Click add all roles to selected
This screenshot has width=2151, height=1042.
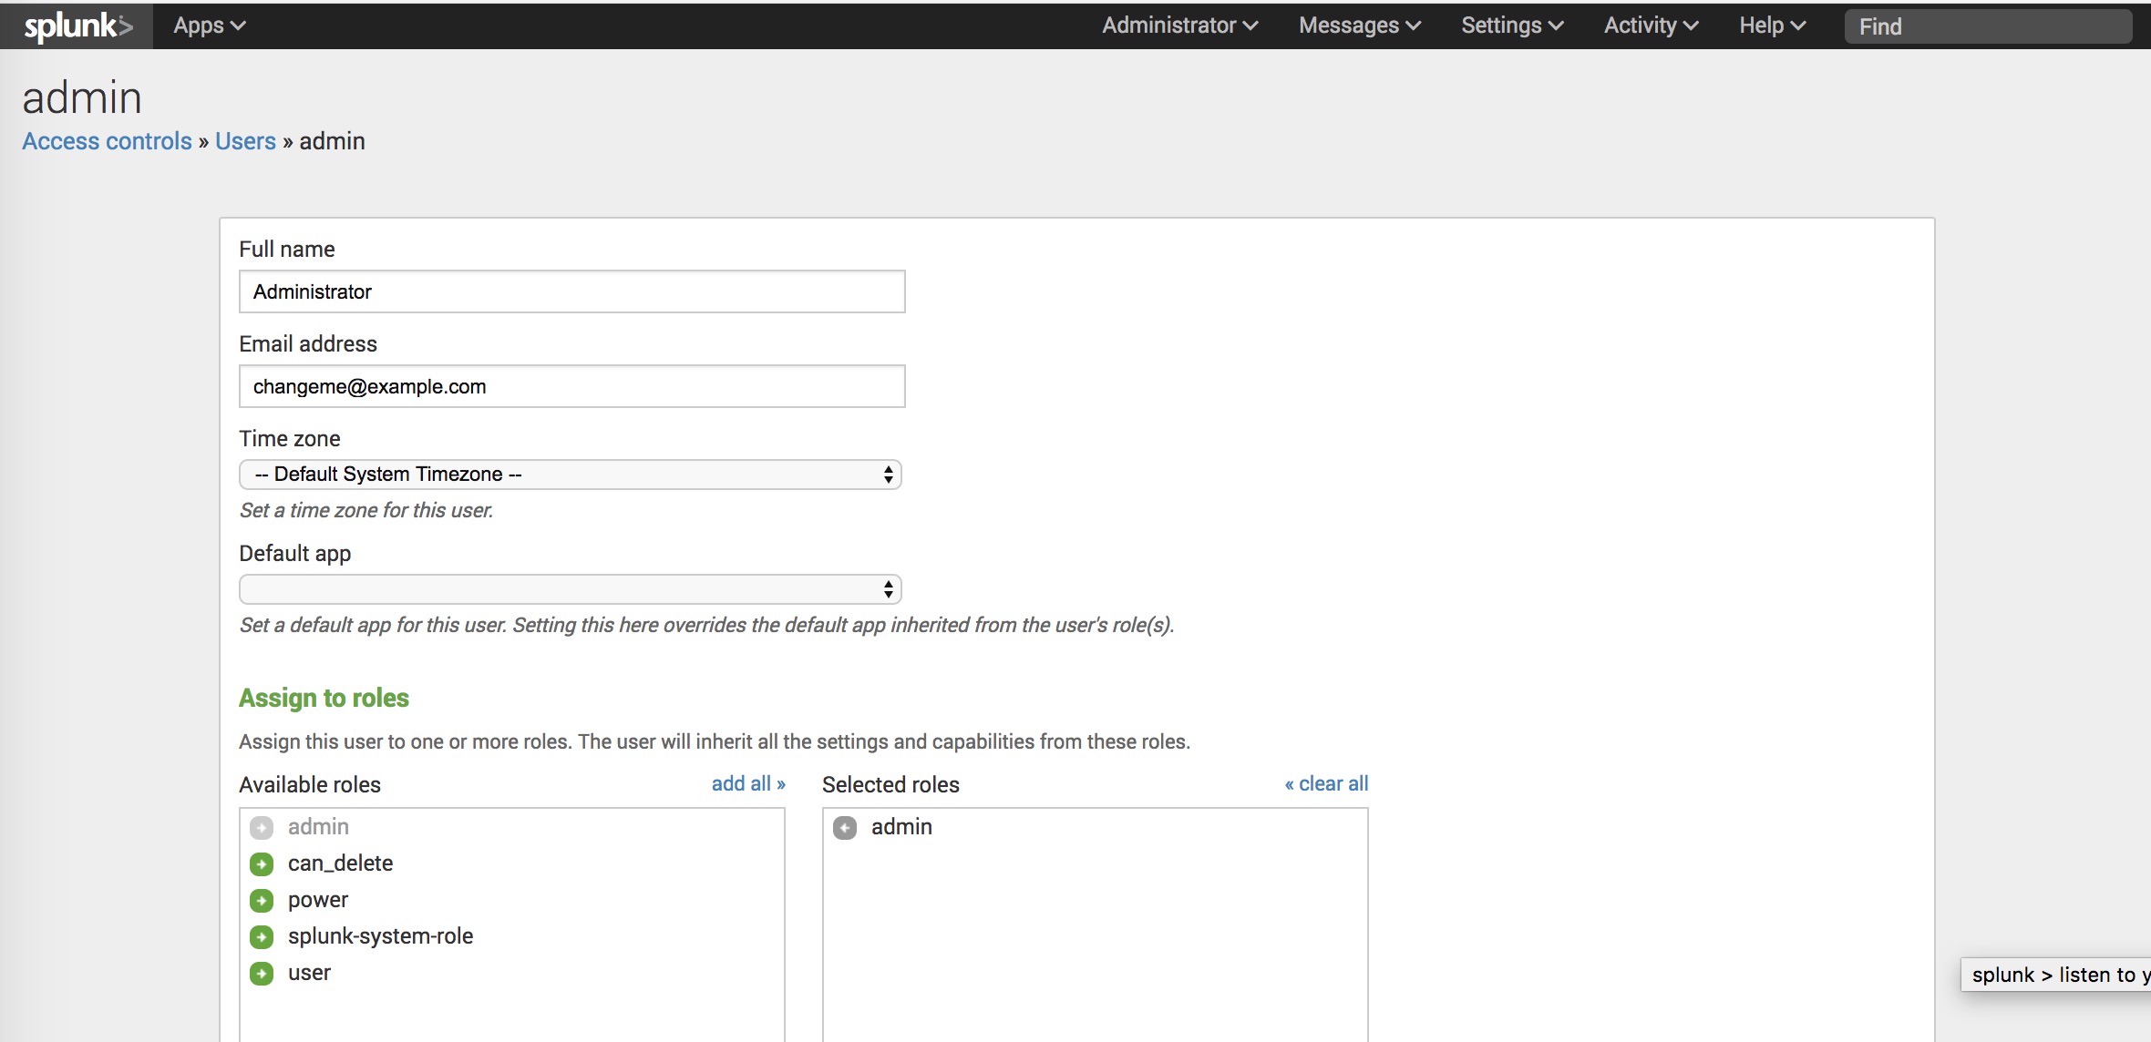(x=746, y=783)
